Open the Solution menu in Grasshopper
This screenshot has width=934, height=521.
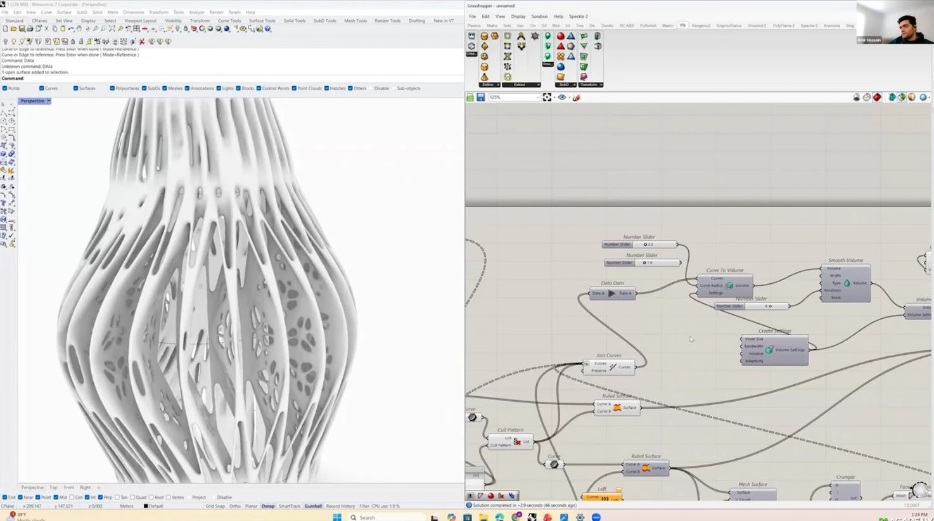[539, 16]
